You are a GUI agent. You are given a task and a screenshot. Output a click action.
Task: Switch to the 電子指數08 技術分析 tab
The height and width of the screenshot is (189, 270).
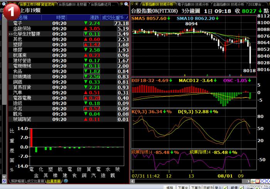(x=193, y=4)
